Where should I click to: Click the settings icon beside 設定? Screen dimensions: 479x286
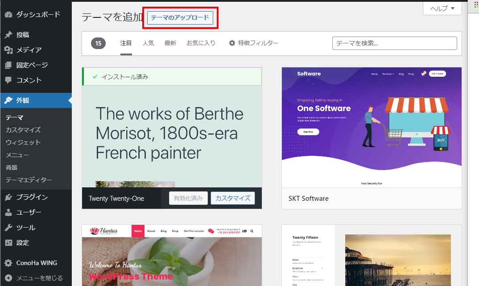click(8, 243)
